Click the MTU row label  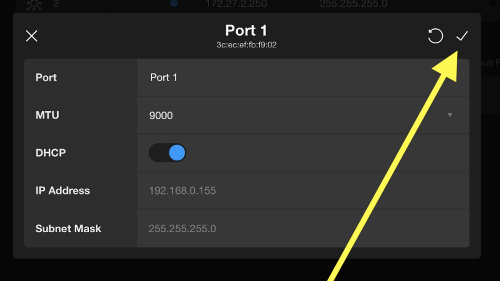pos(47,115)
